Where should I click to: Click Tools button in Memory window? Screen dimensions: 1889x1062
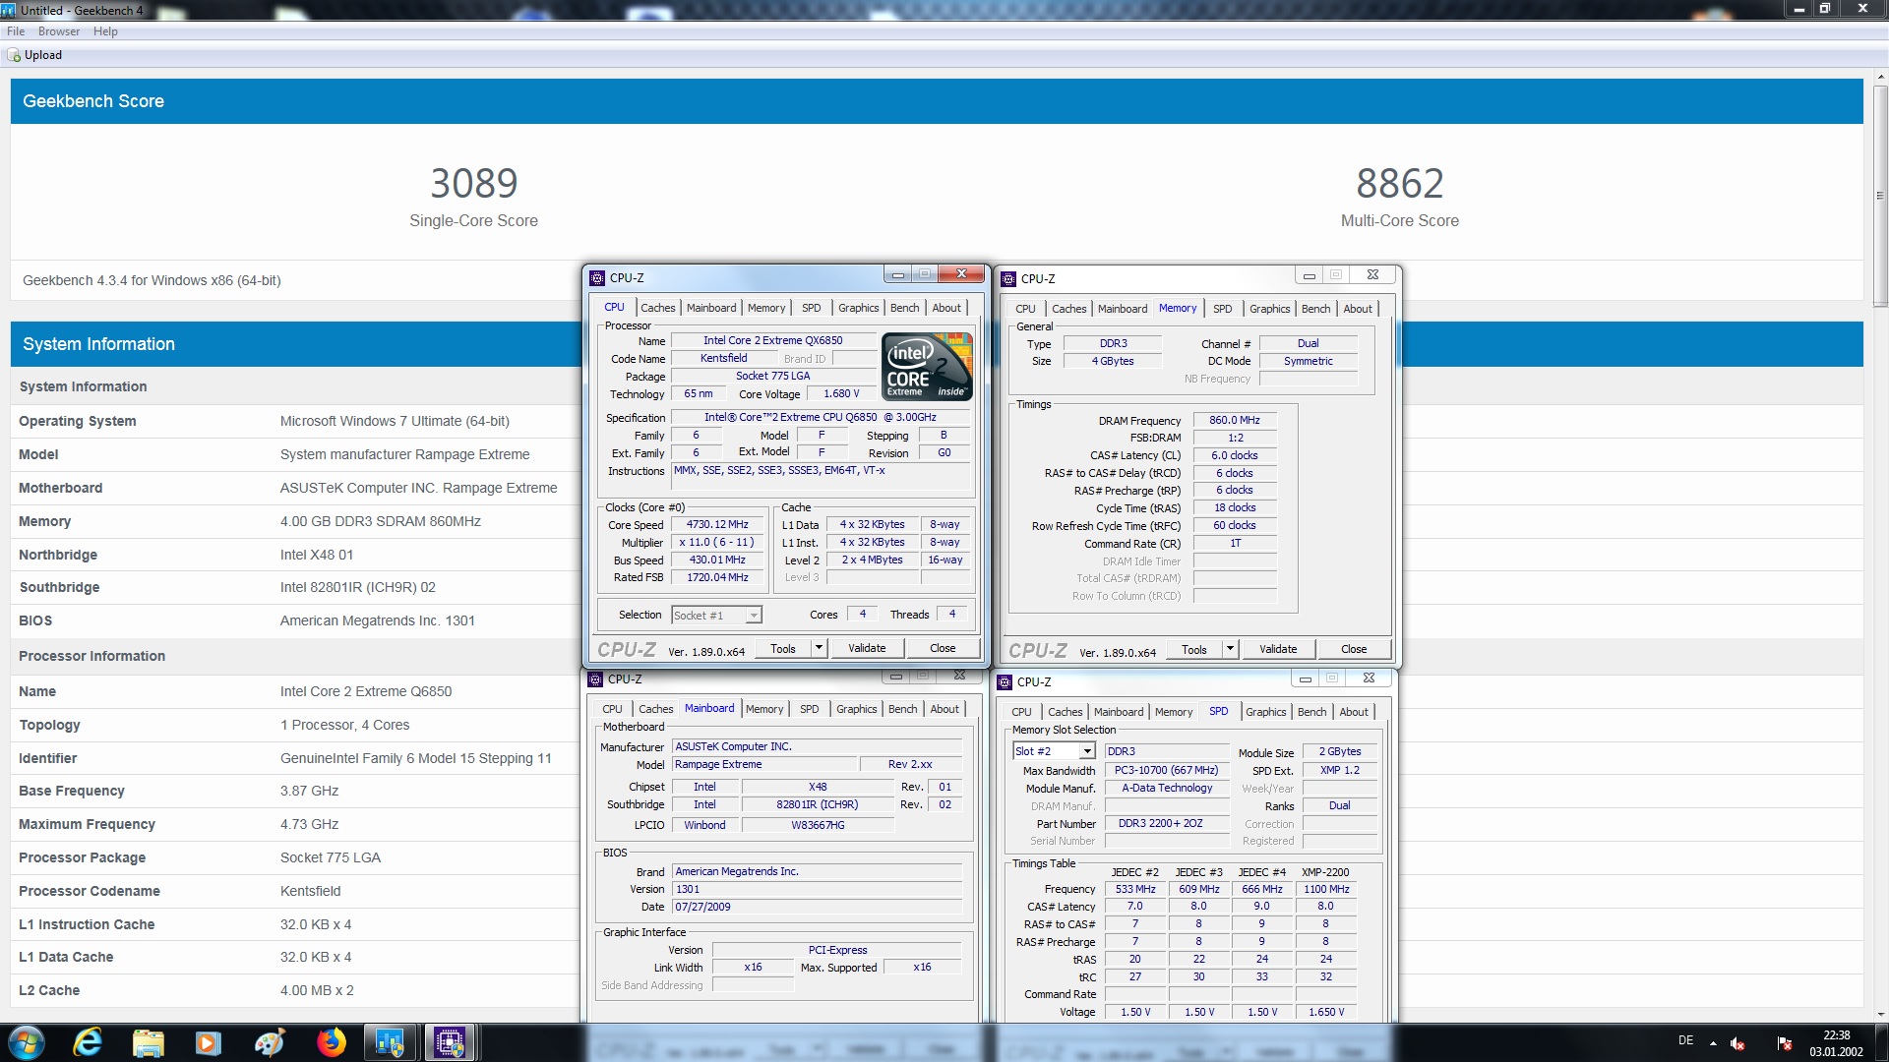1194,649
